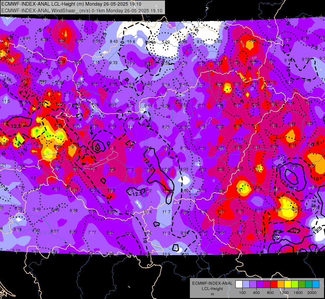Click the orange legend color swatch
Screen dimensions: 325x299
281,284
